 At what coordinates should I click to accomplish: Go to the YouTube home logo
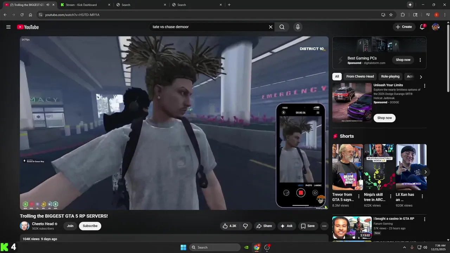click(x=28, y=27)
